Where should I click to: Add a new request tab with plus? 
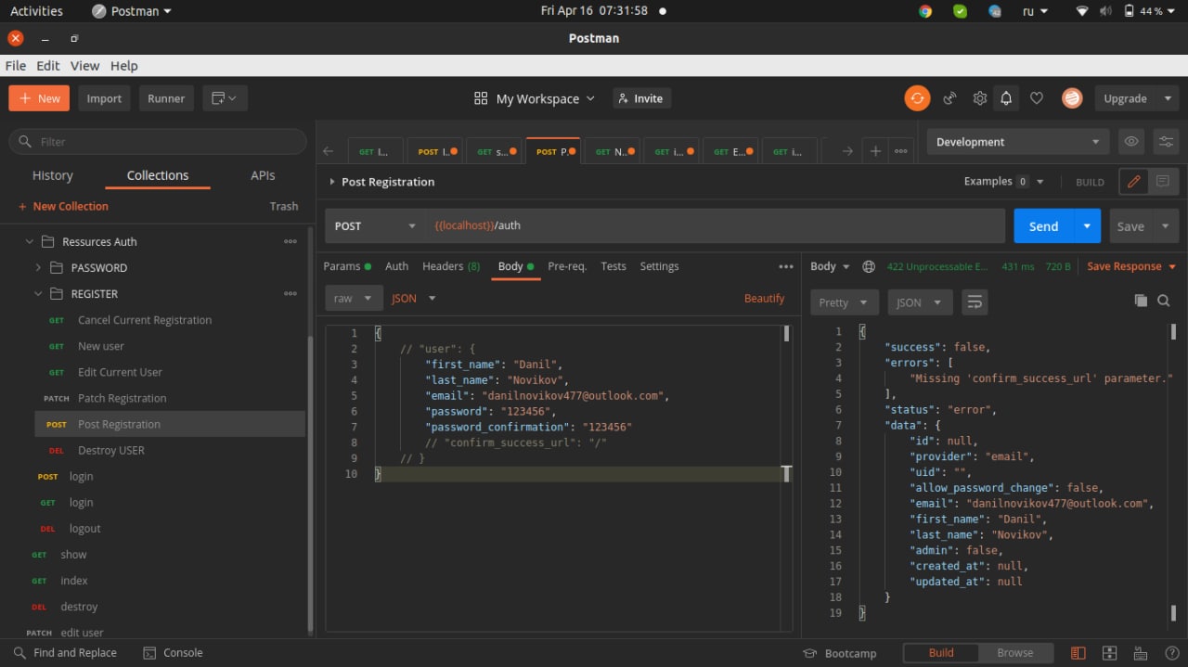[x=875, y=151]
